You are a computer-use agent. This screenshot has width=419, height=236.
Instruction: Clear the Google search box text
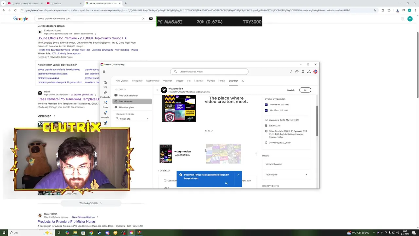143,18
